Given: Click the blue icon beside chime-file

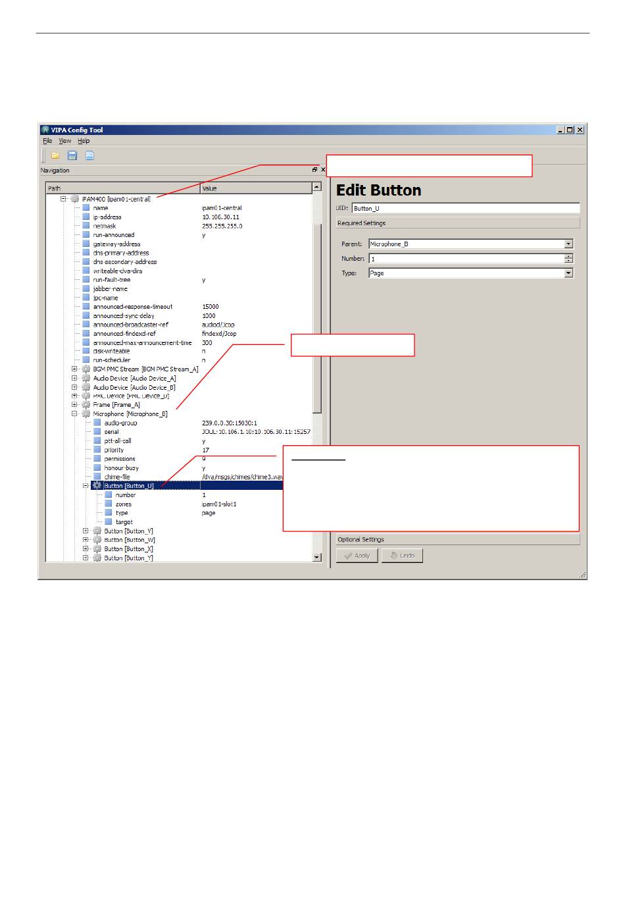Looking at the screenshot, I should pyautogui.click(x=97, y=477).
